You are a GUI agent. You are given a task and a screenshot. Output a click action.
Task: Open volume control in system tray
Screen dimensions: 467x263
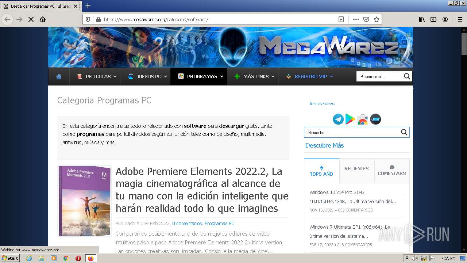pyautogui.click(x=415, y=258)
